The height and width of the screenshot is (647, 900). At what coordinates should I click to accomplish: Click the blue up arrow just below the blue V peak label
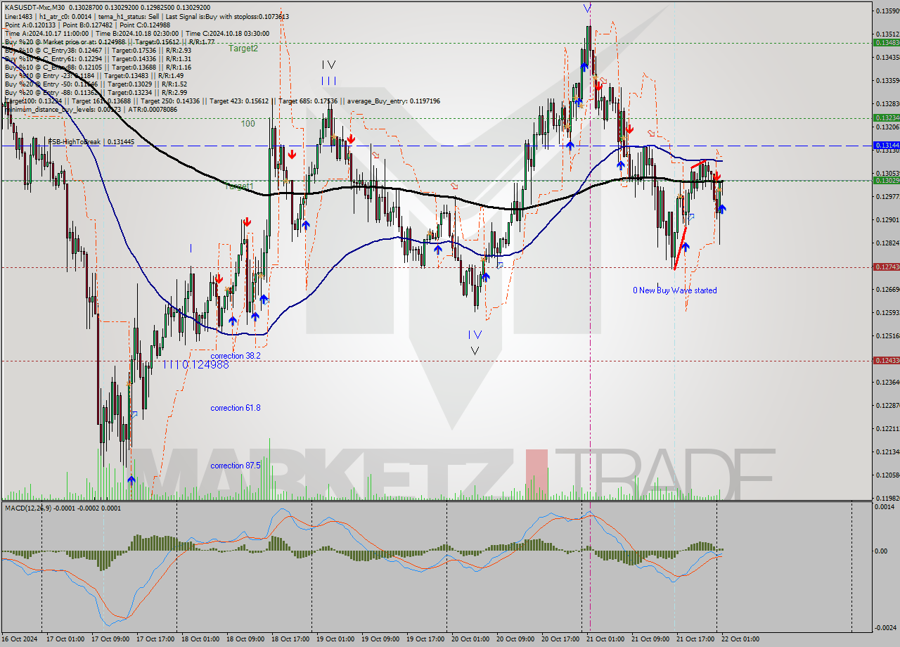tap(584, 65)
